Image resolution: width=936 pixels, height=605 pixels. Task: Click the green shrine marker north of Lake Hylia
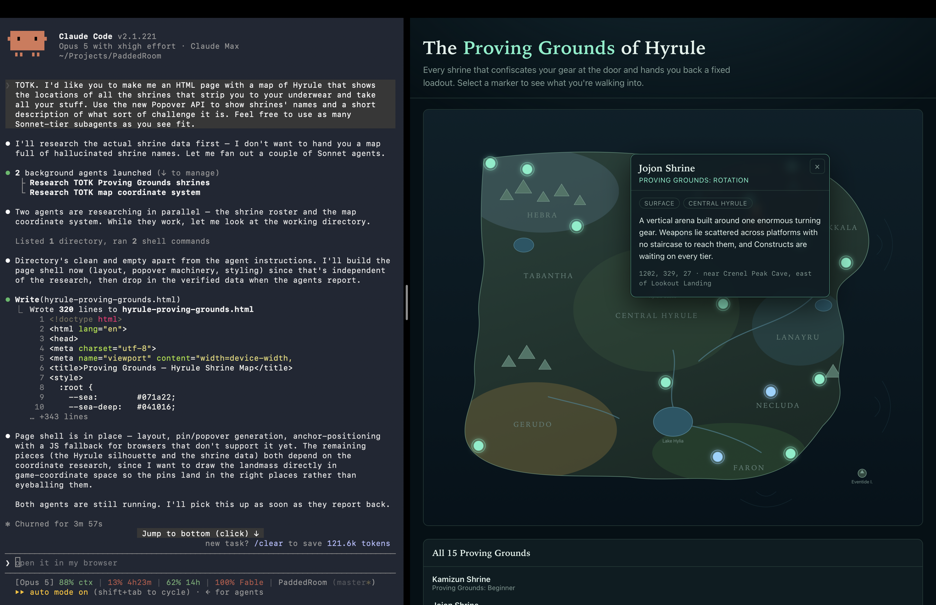click(665, 382)
